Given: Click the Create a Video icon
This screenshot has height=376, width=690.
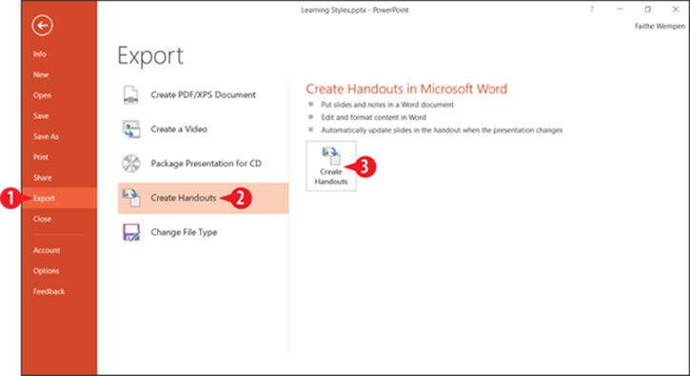Looking at the screenshot, I should 131,129.
